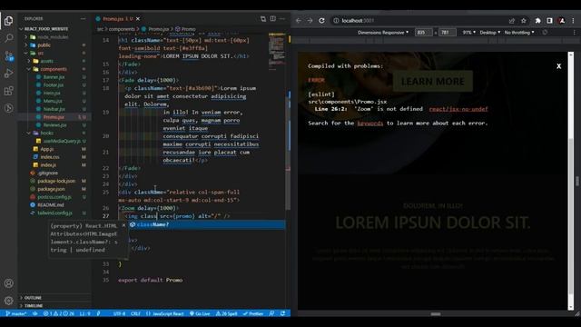Viewport: 581px width, 327px height.
Task: Select the Promo.jsx editor tab
Action: click(x=117, y=18)
